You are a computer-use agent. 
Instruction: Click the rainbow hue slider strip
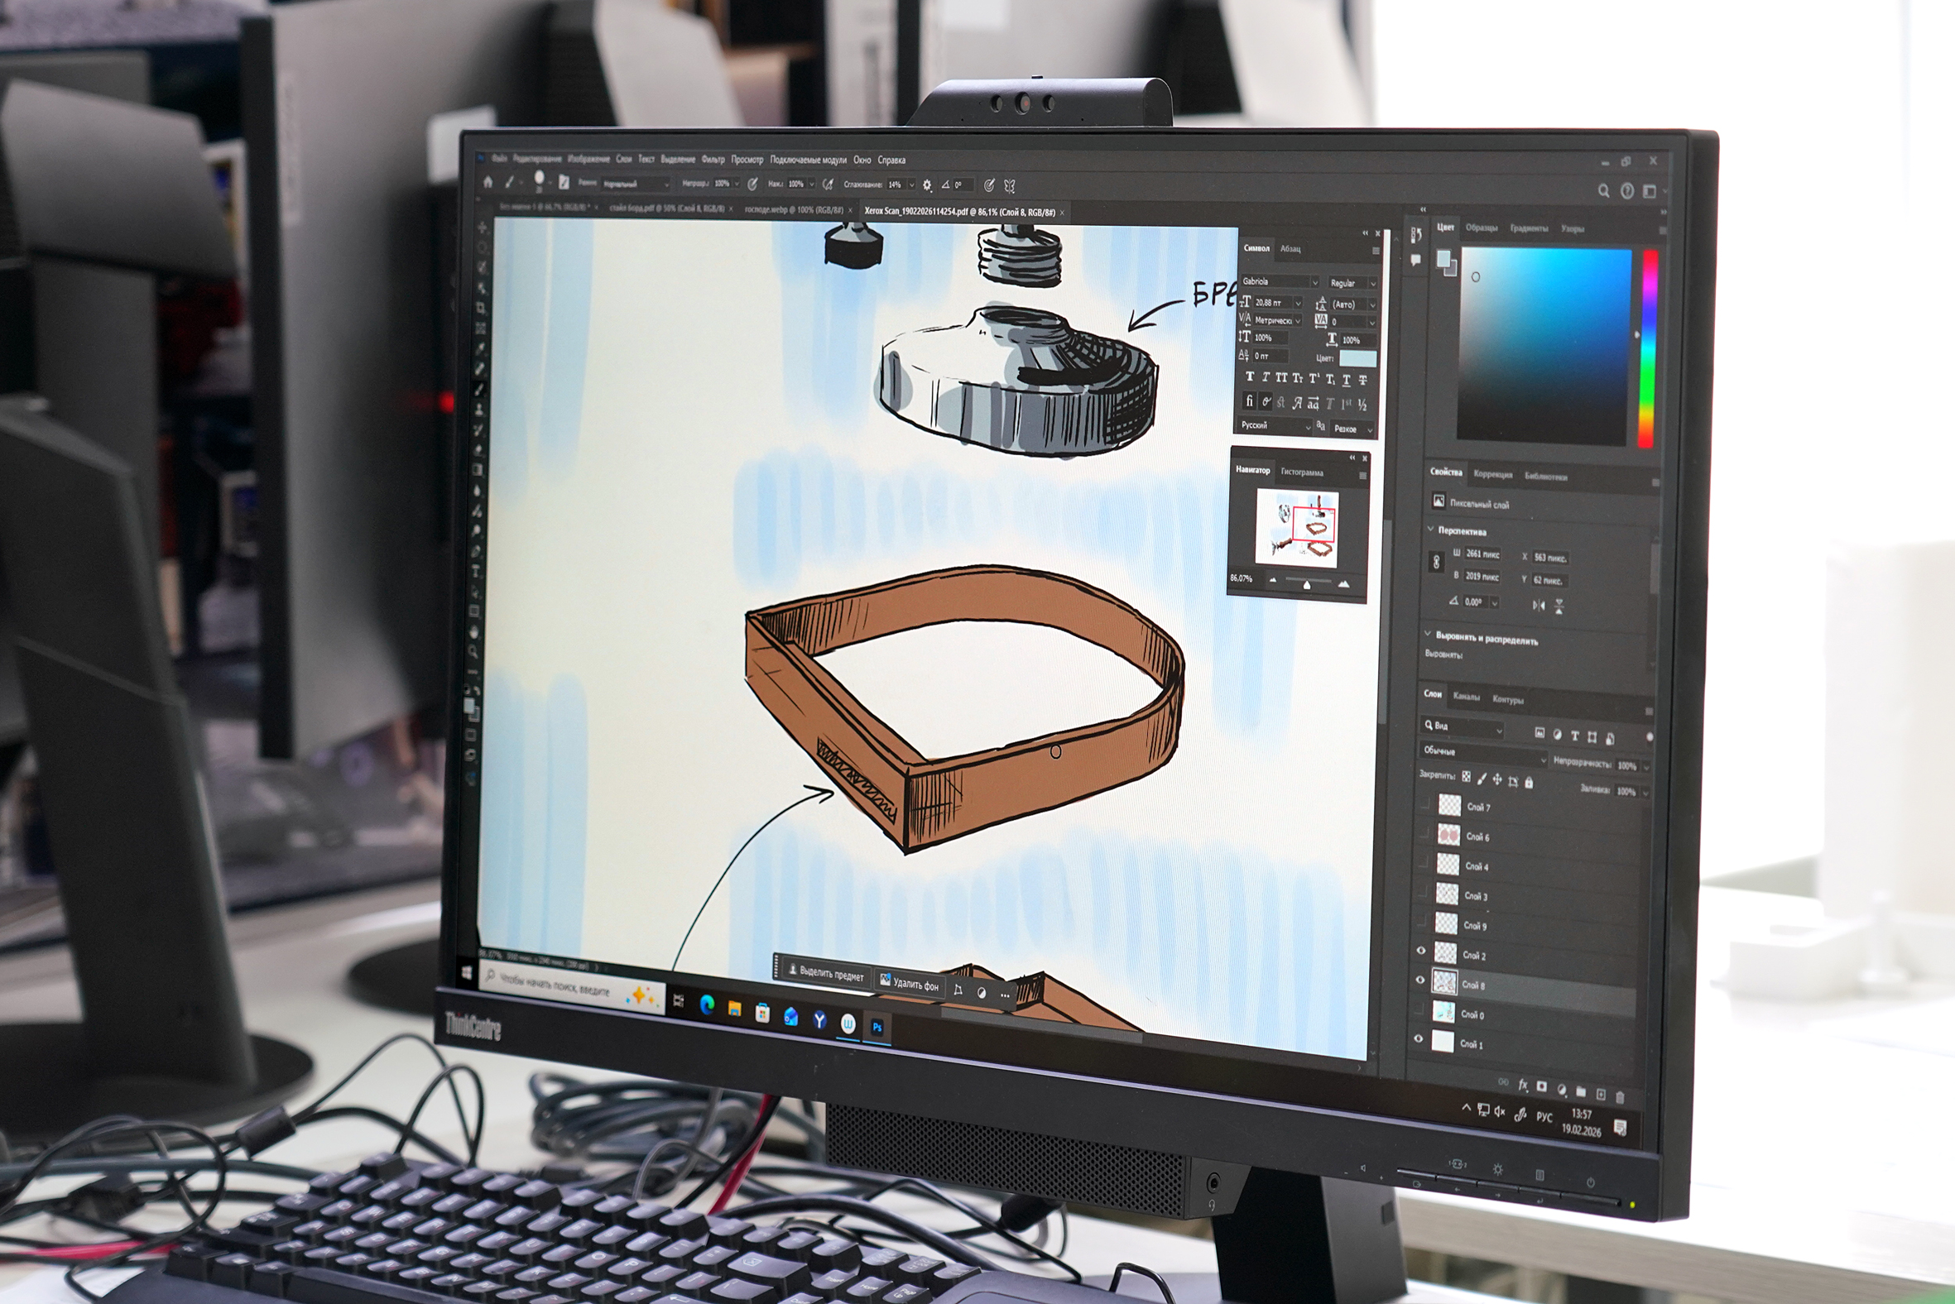coord(1647,349)
